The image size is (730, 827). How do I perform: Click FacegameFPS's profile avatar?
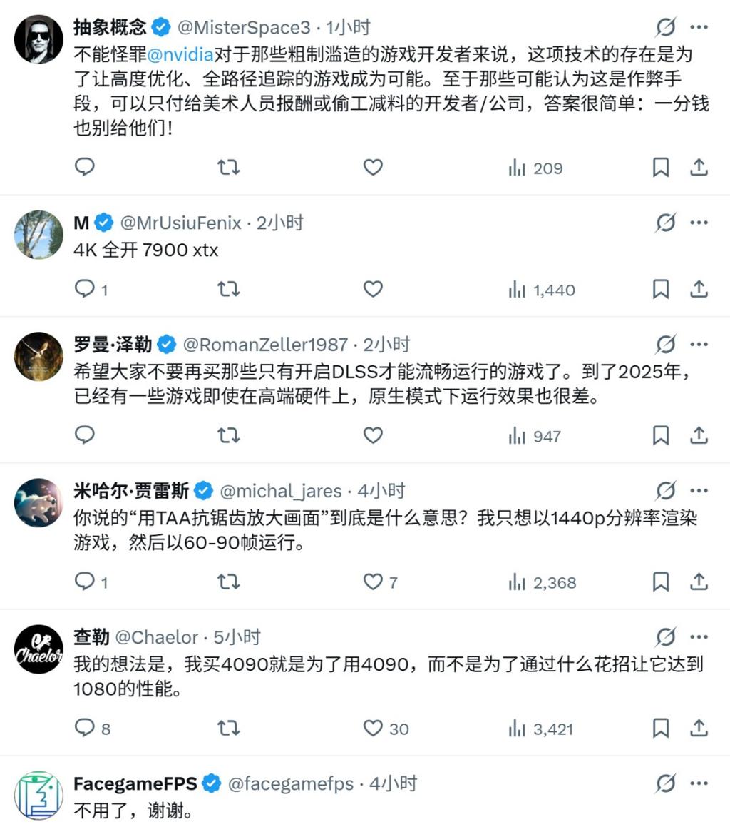(x=37, y=793)
